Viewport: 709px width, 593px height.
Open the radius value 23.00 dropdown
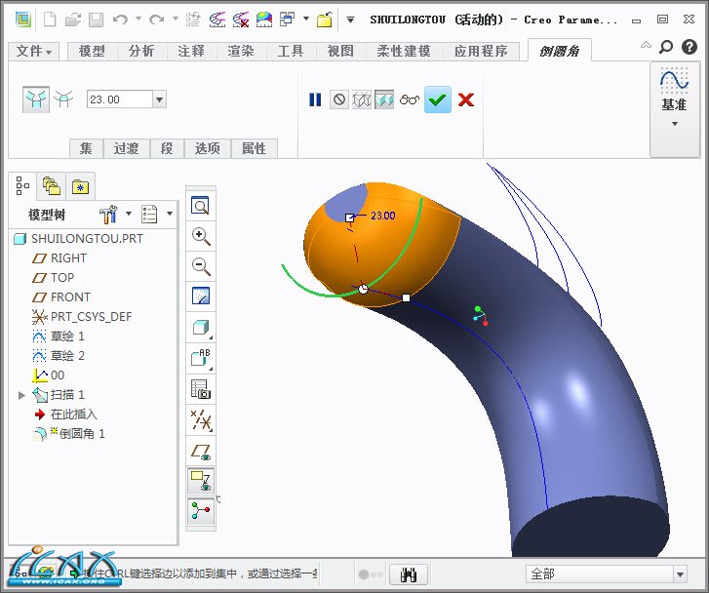click(160, 99)
